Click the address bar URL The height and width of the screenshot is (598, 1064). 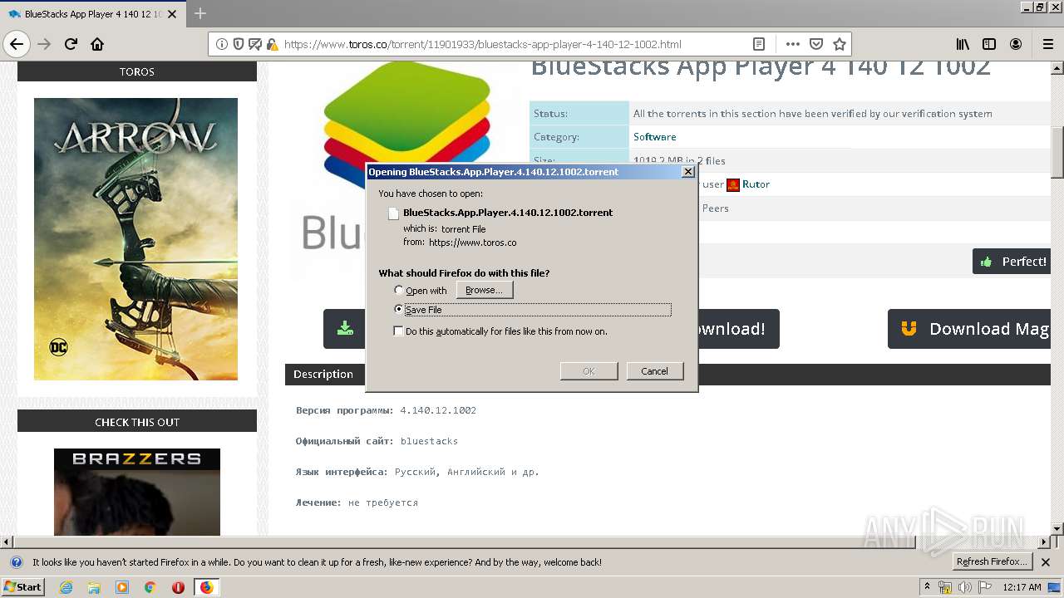(x=482, y=44)
